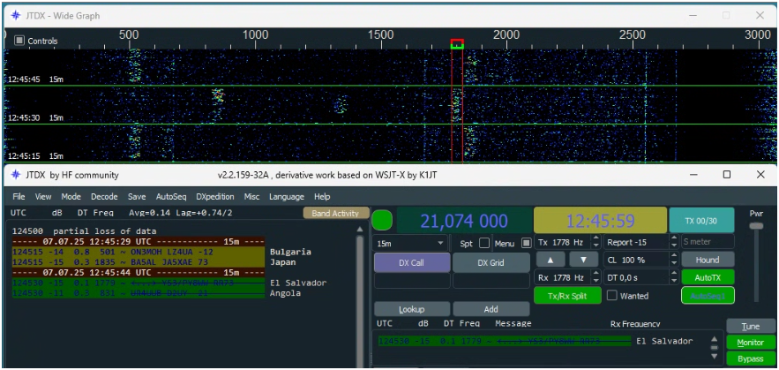Toggle the Tx/Rx Split button
This screenshot has width=779, height=370.
567,296
